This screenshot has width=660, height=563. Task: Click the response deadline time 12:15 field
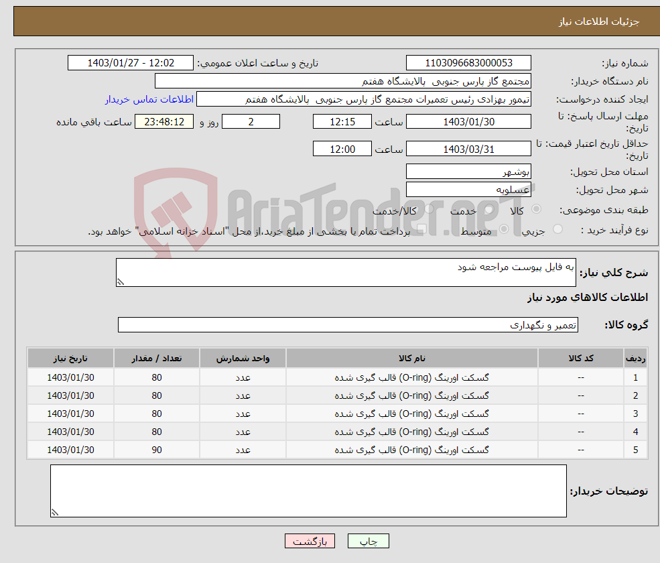[x=342, y=122]
